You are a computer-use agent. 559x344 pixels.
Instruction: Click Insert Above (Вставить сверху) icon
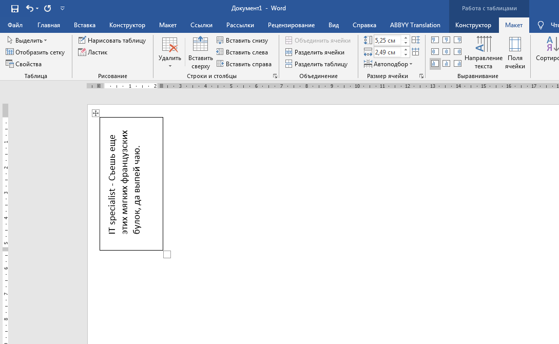tap(200, 52)
